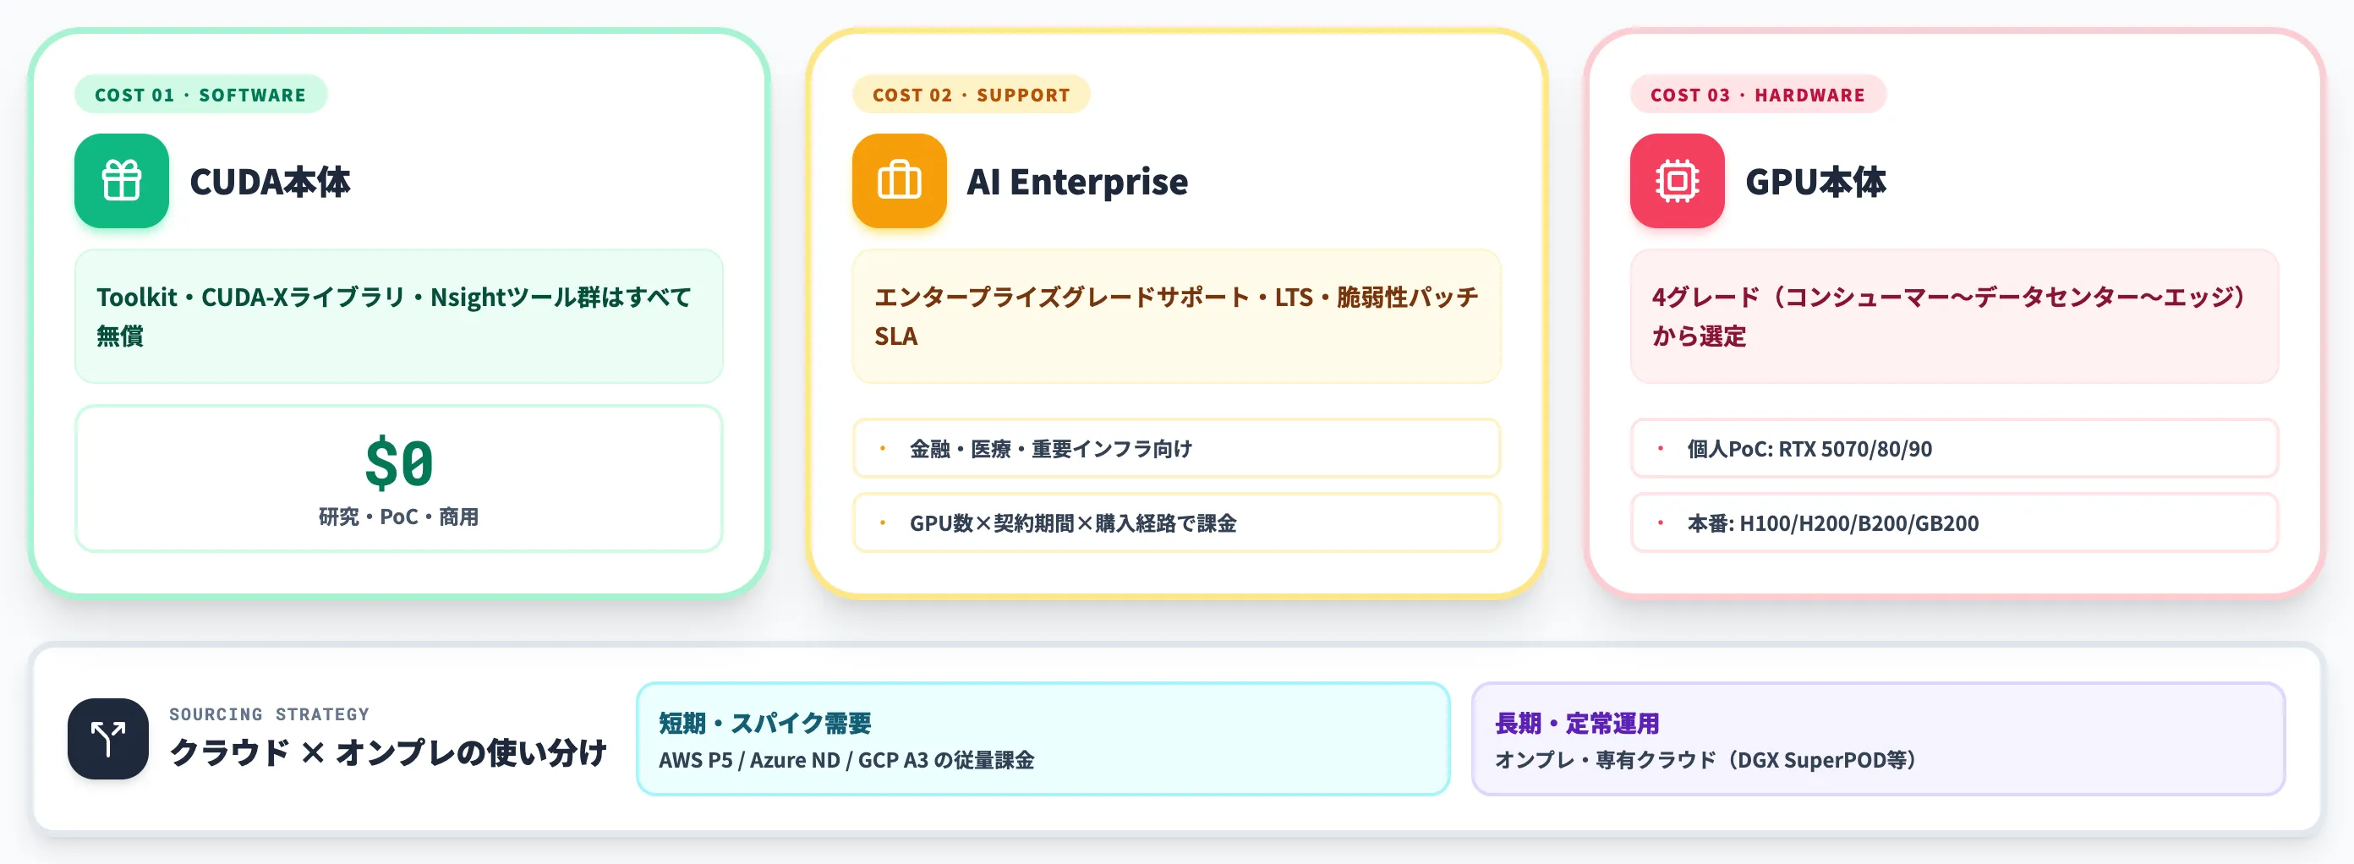This screenshot has width=2354, height=864.
Task: Click the orange briefcase icon beside AI Enterprise
Action: click(899, 181)
